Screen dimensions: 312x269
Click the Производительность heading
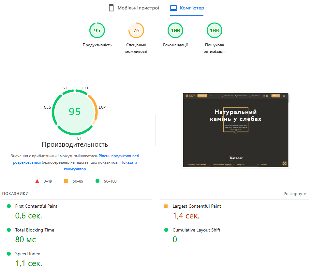(x=75, y=144)
